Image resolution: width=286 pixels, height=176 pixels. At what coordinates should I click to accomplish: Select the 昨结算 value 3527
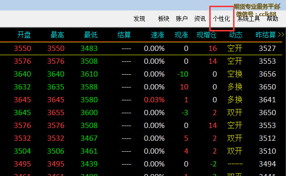point(267,49)
